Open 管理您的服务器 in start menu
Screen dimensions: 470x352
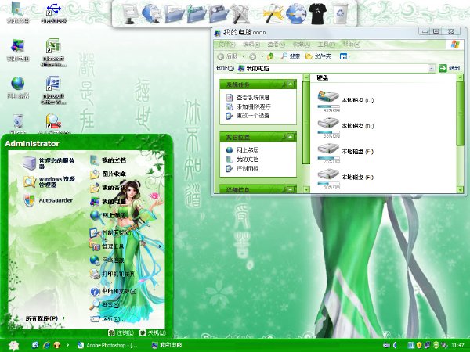click(x=49, y=163)
